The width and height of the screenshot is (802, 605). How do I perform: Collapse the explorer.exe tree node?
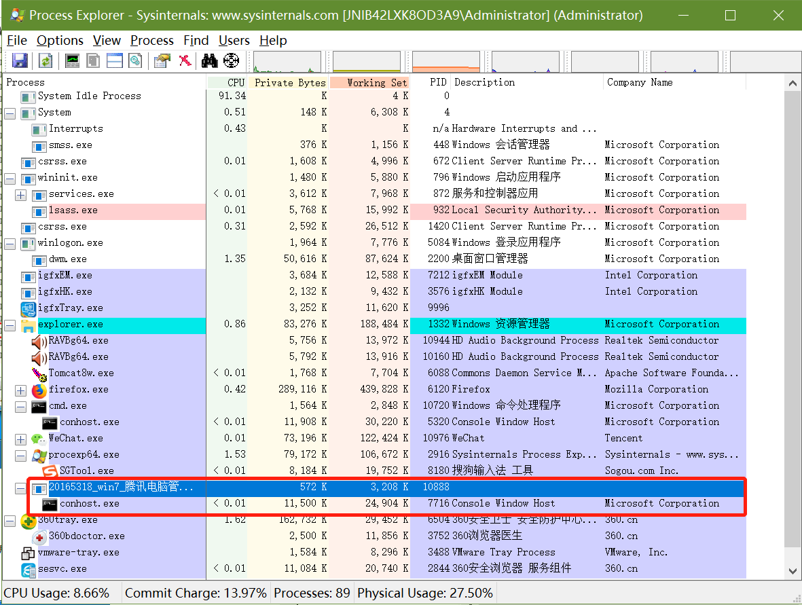click(x=10, y=325)
